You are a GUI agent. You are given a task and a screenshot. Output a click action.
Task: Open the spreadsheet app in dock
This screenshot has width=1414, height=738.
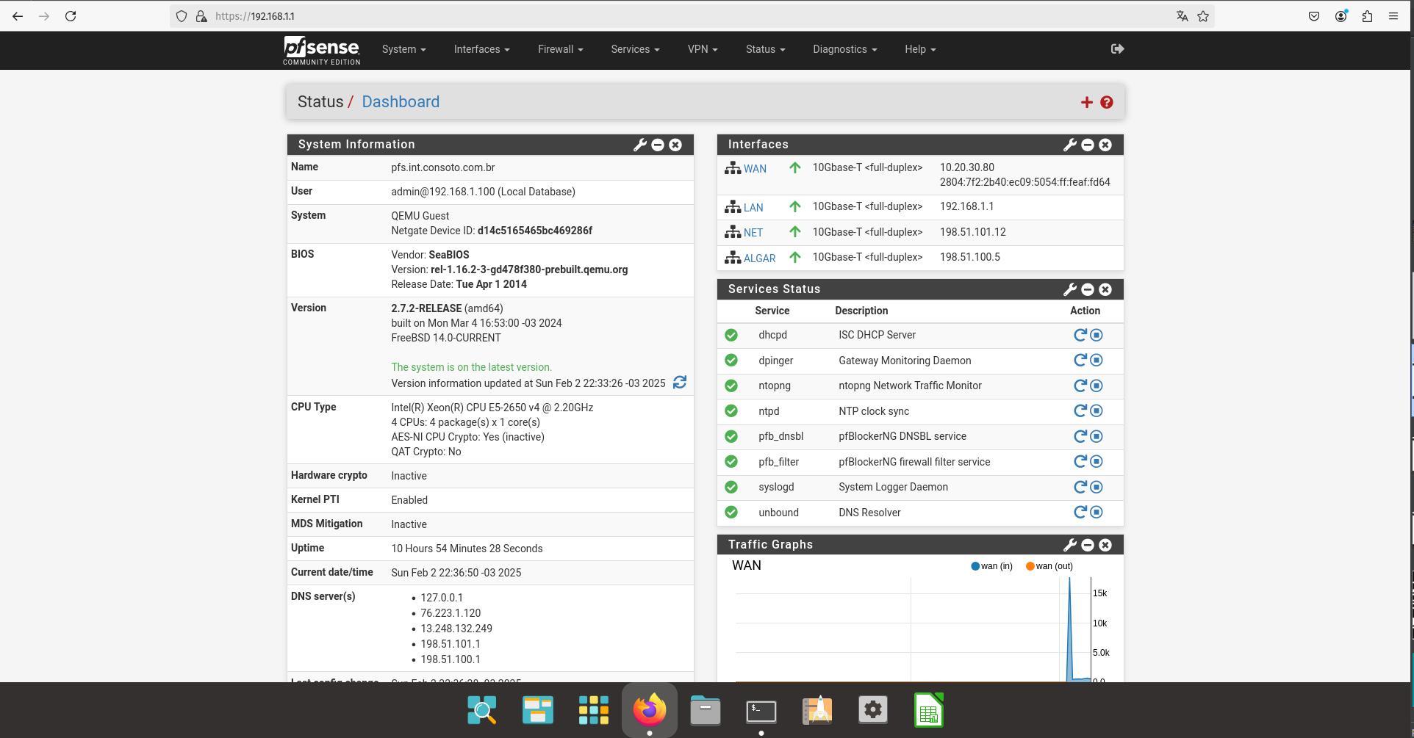pyautogui.click(x=929, y=710)
